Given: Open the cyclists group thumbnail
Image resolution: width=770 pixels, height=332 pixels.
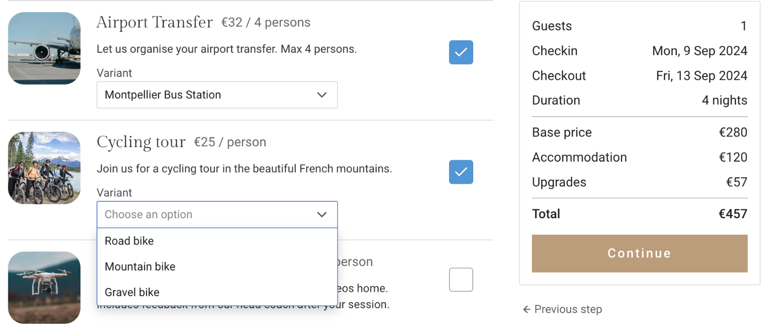Looking at the screenshot, I should click(x=44, y=168).
